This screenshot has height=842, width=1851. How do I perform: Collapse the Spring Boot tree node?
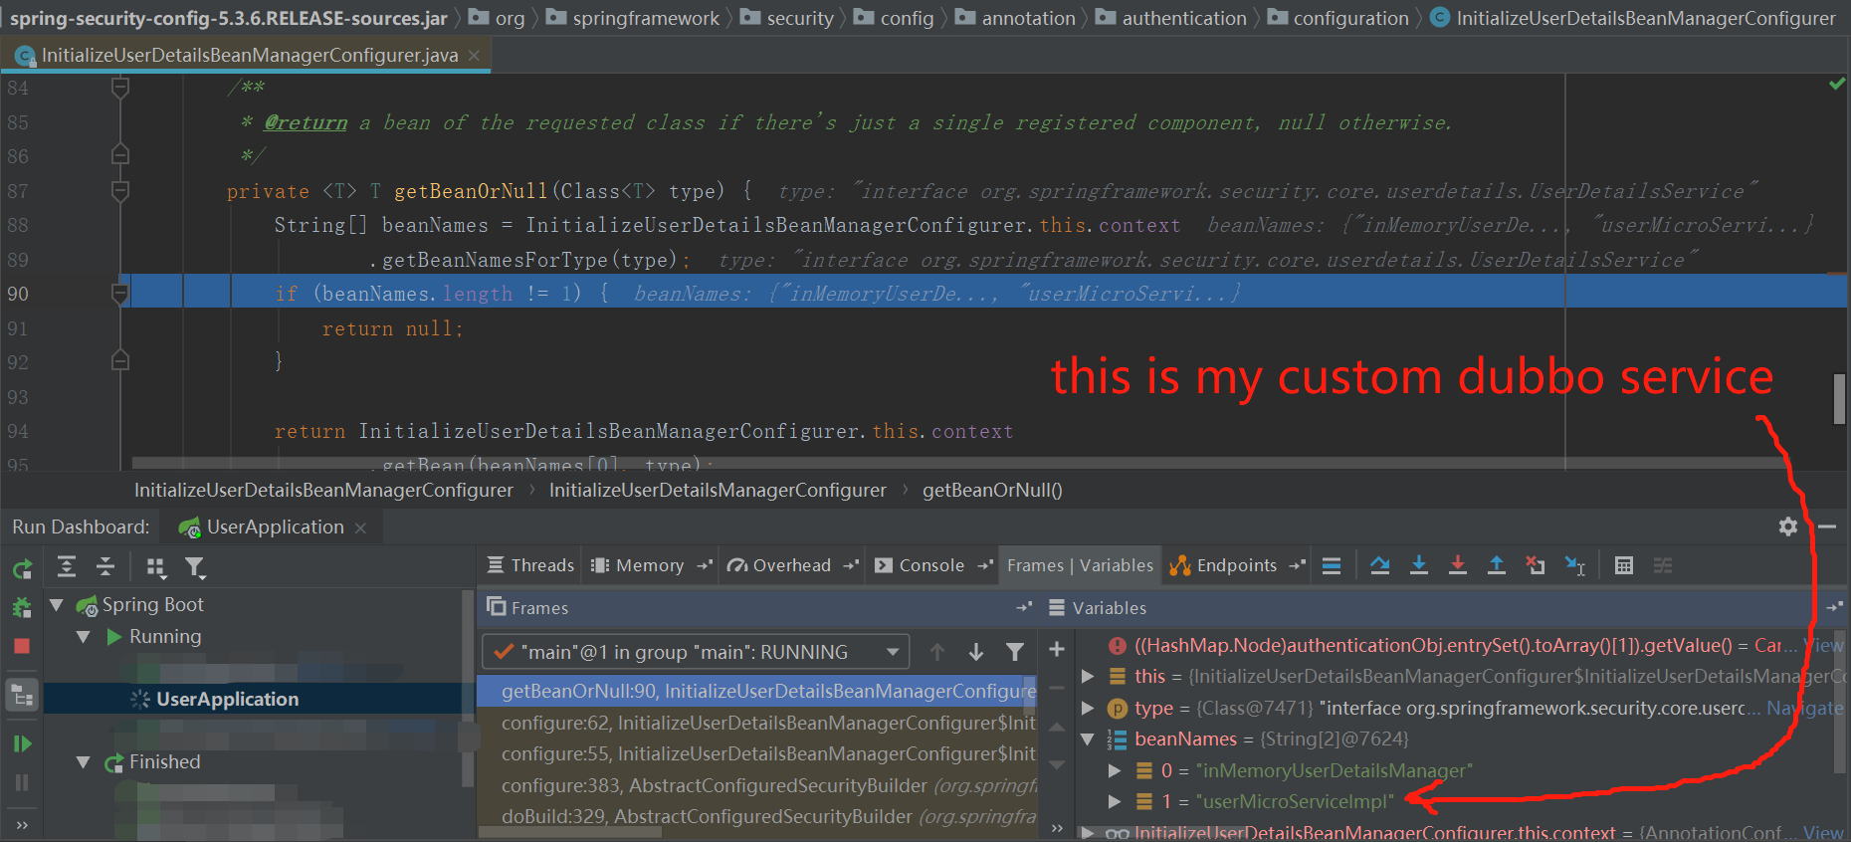57,605
